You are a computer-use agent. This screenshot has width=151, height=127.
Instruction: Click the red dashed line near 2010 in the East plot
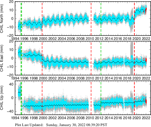click(91, 59)
